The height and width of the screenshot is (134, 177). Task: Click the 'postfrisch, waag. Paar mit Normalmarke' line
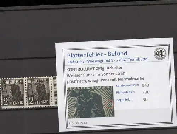point(105,80)
